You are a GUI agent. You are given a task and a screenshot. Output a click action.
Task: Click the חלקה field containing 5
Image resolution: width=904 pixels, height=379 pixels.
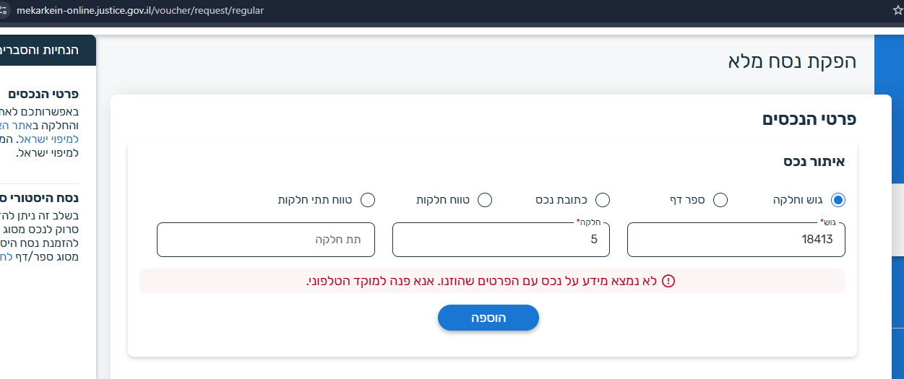[x=501, y=240]
